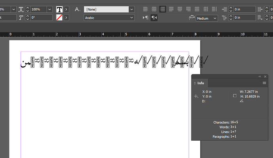Click the Paragraphs: 1+1 count
This screenshot has width=273, height=158.
pyautogui.click(x=224, y=136)
